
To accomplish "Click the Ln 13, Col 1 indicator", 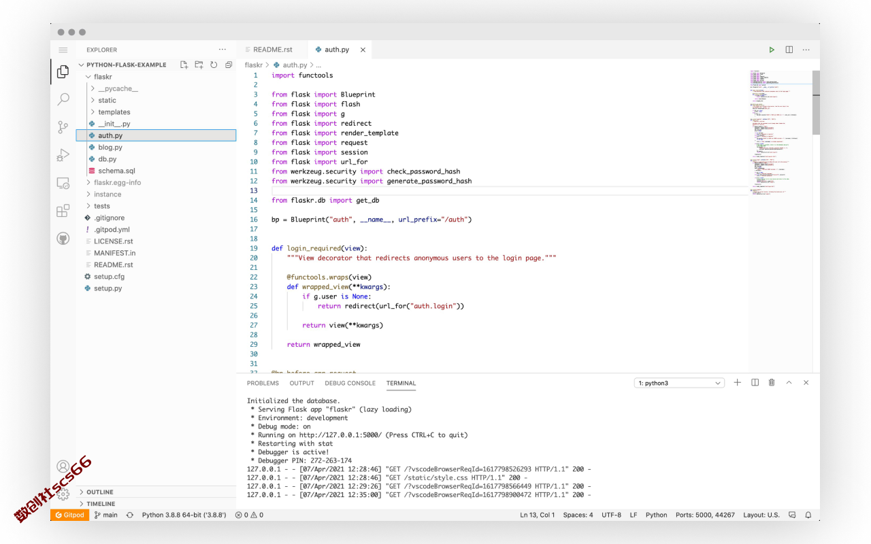I will tap(538, 515).
